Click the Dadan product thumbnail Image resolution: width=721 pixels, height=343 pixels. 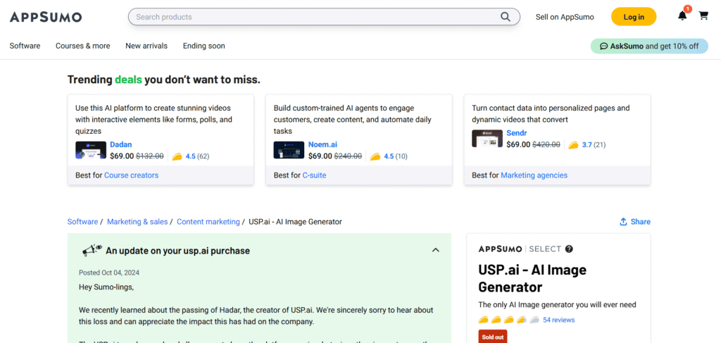pos(91,150)
